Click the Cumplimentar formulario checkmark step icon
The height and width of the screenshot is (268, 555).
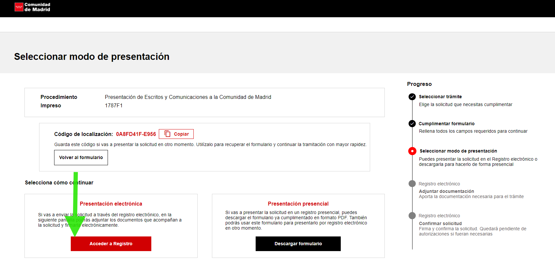tap(412, 124)
